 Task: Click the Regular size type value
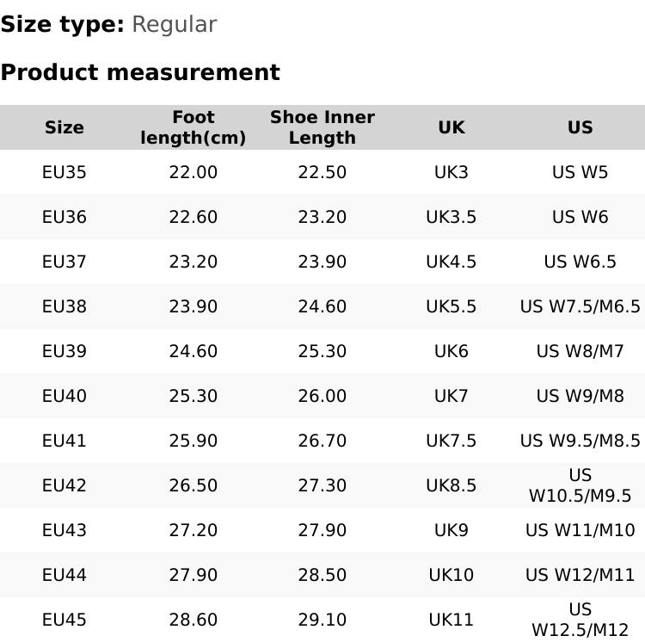(x=174, y=24)
